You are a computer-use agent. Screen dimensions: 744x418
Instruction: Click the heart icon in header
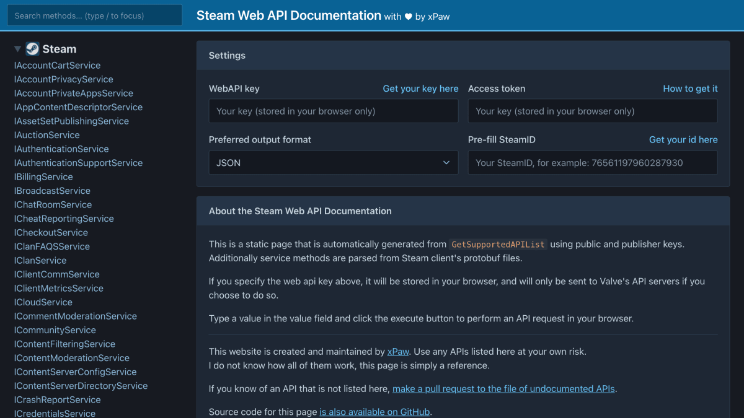click(409, 17)
